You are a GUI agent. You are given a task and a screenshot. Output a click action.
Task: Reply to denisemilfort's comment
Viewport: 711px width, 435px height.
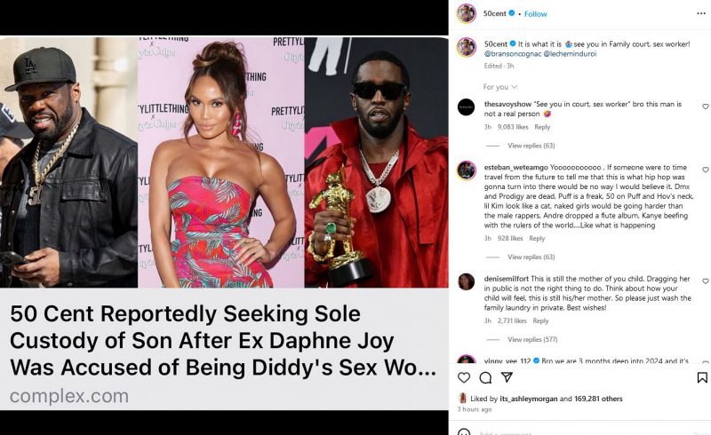[x=540, y=320]
